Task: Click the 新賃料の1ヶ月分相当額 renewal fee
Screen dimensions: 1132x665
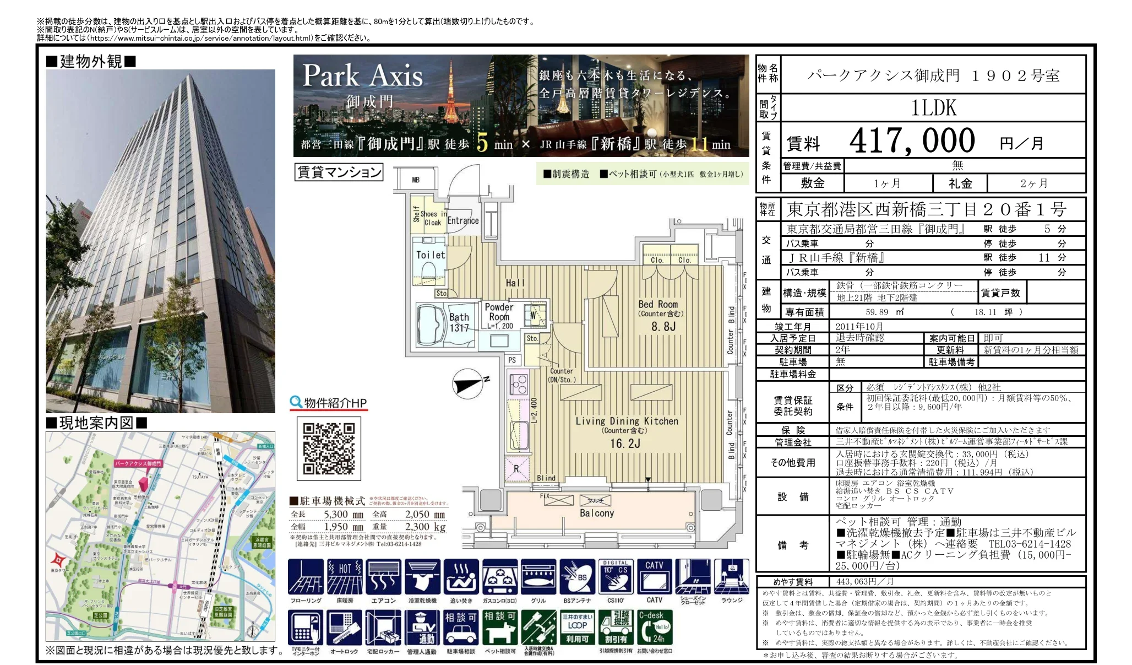Action: click(x=1031, y=350)
